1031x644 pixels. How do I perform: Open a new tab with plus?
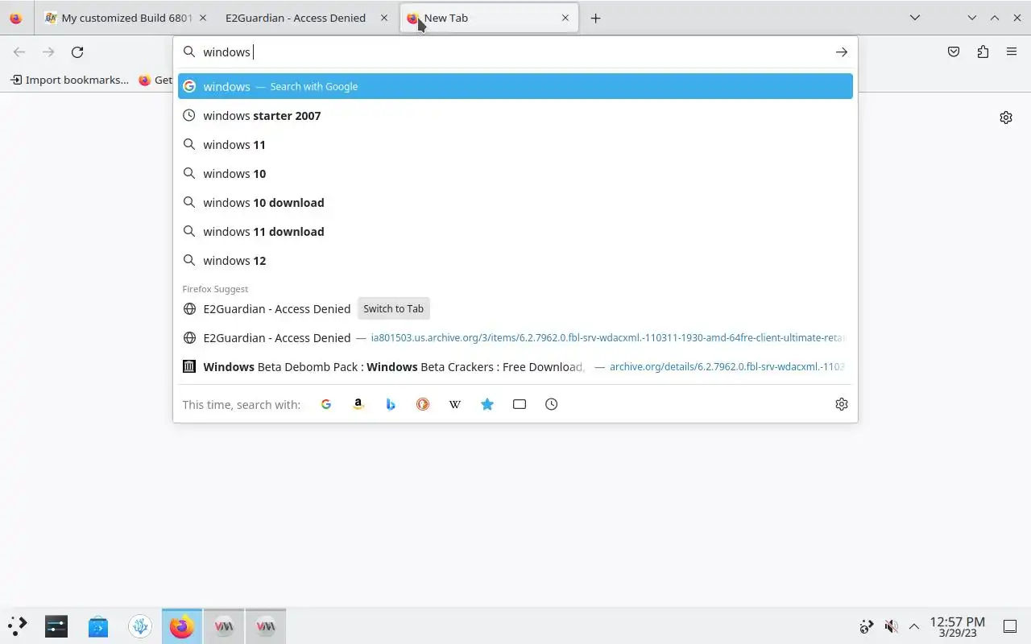(595, 18)
